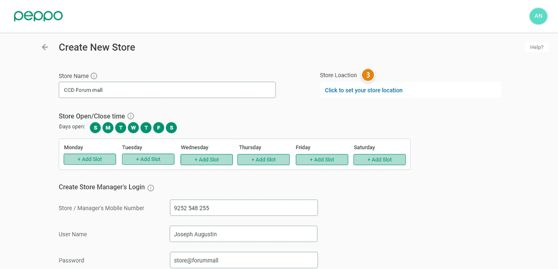Toggle the Sunday day circle
The image size is (558, 269).
click(x=95, y=127)
